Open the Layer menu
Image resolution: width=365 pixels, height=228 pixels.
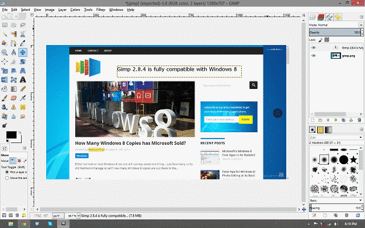coord(62,10)
